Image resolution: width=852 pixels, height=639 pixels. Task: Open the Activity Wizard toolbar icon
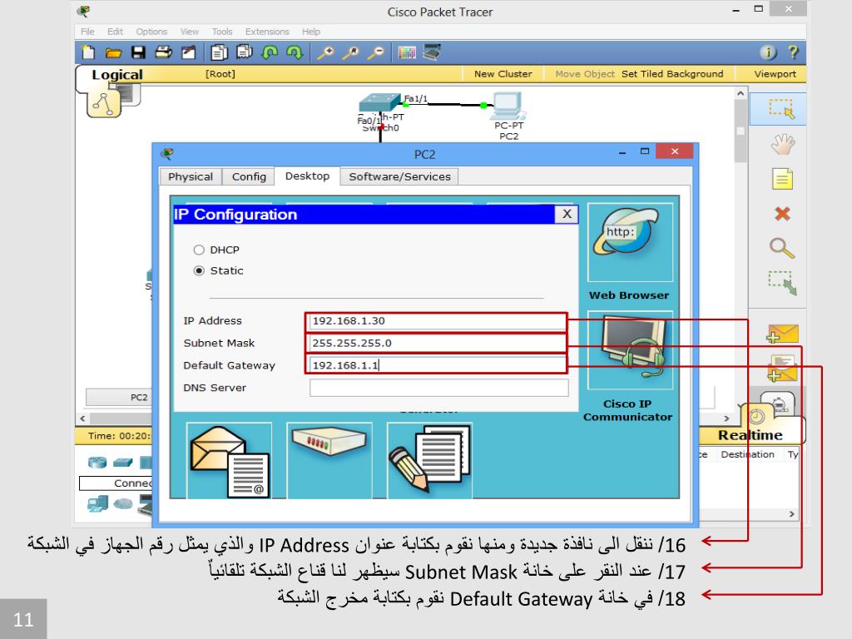pyautogui.click(x=189, y=52)
